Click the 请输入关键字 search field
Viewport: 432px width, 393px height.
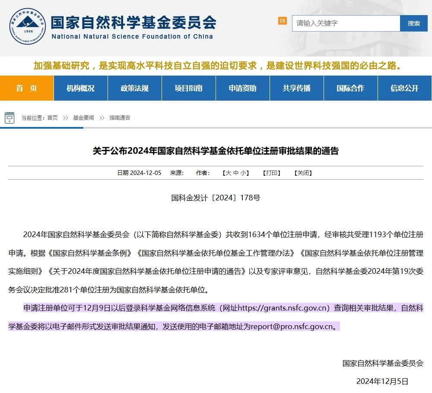[346, 23]
